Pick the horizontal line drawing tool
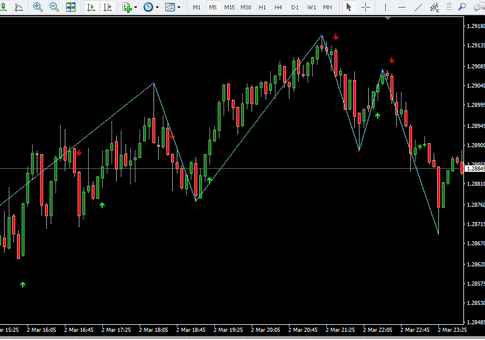Viewport: 485px width, 340px height. pyautogui.click(x=402, y=7)
